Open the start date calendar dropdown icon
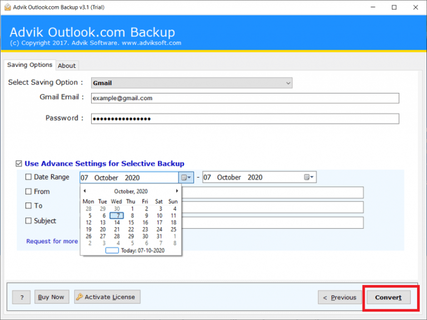The image size is (427, 320). coord(186,178)
